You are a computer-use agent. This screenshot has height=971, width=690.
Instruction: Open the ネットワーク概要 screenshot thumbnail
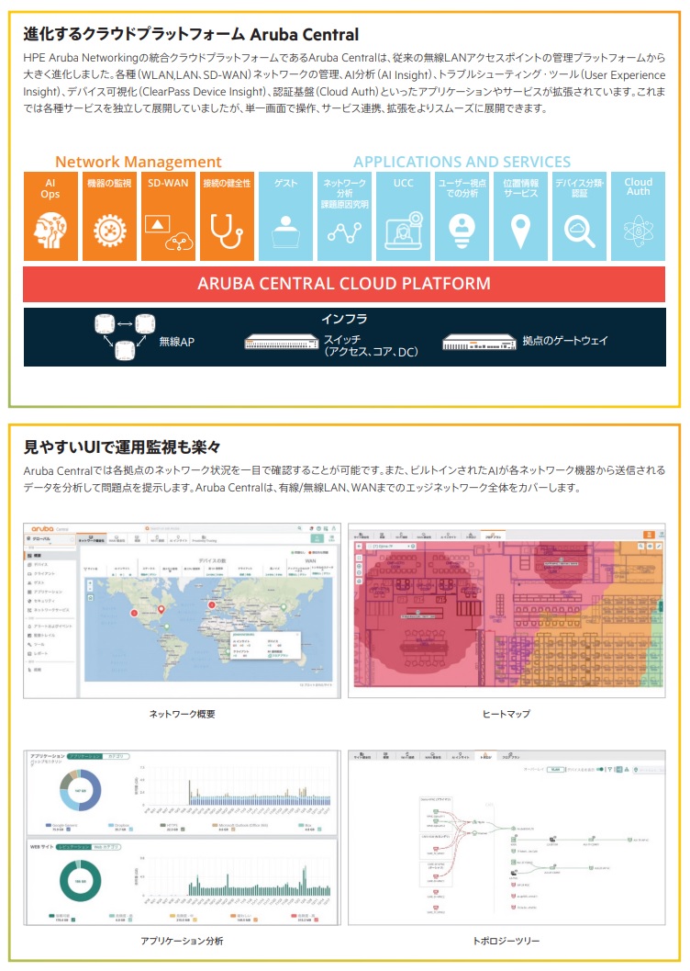point(182,611)
